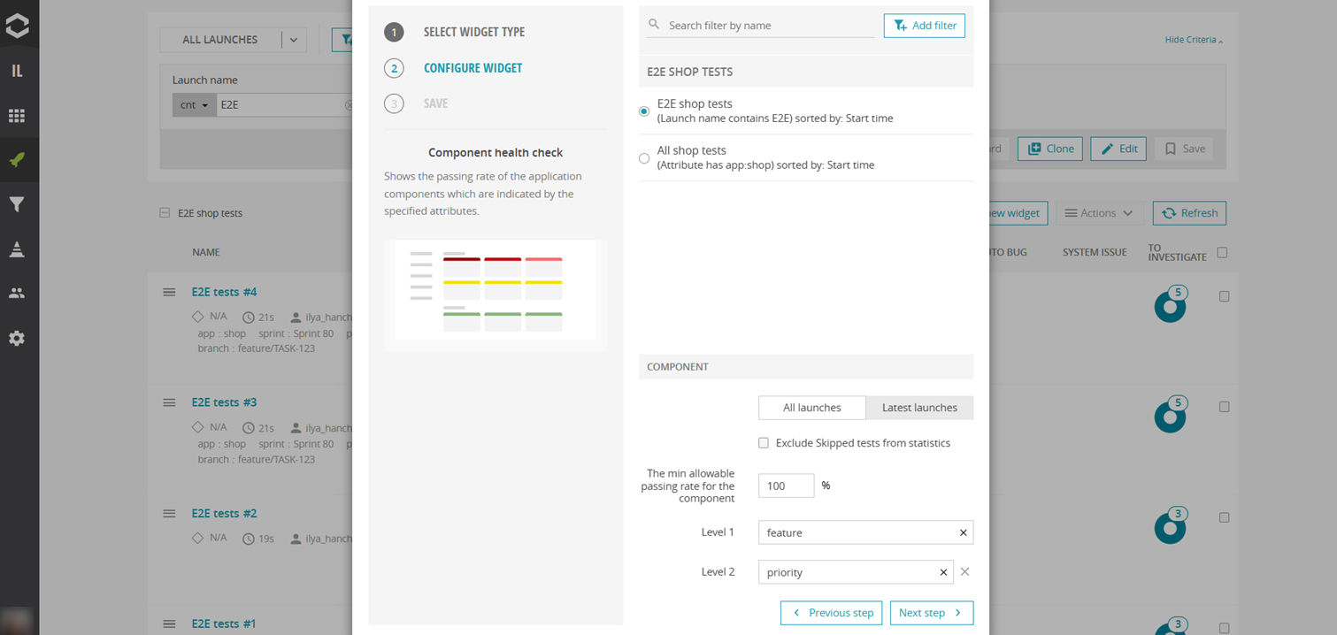Viewport: 1337px width, 635px height.
Task: Click the Level 2 priority field
Action: point(856,572)
